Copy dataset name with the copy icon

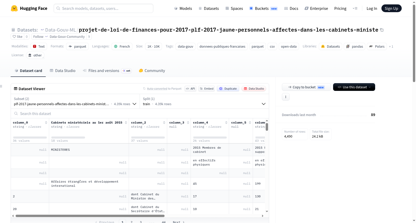point(382,30)
